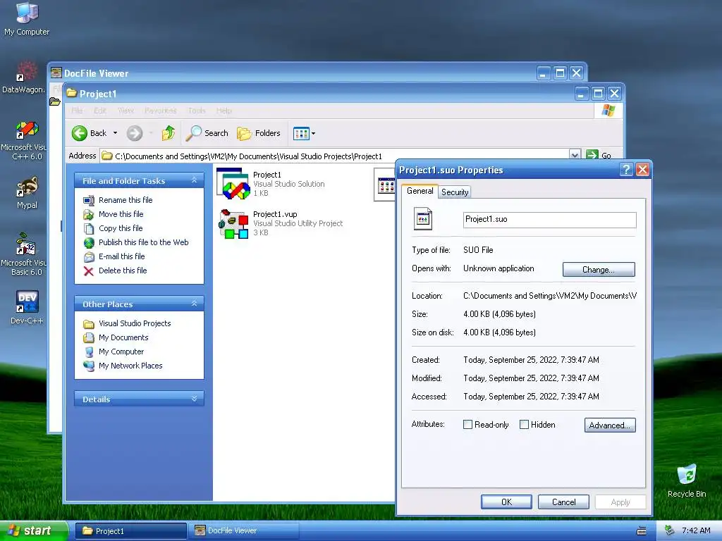This screenshot has height=541, width=722.
Task: Toggle the Hidden checkbox
Action: coord(524,425)
